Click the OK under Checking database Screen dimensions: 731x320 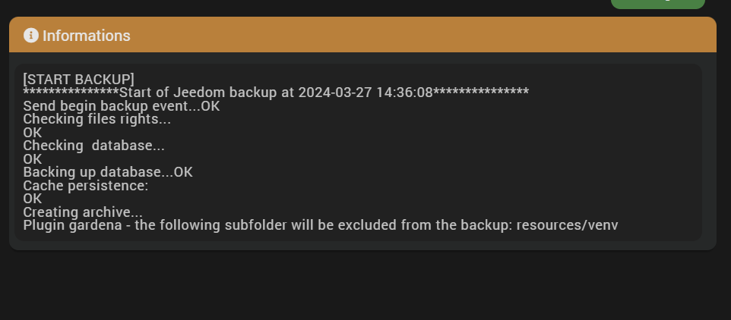coord(33,159)
